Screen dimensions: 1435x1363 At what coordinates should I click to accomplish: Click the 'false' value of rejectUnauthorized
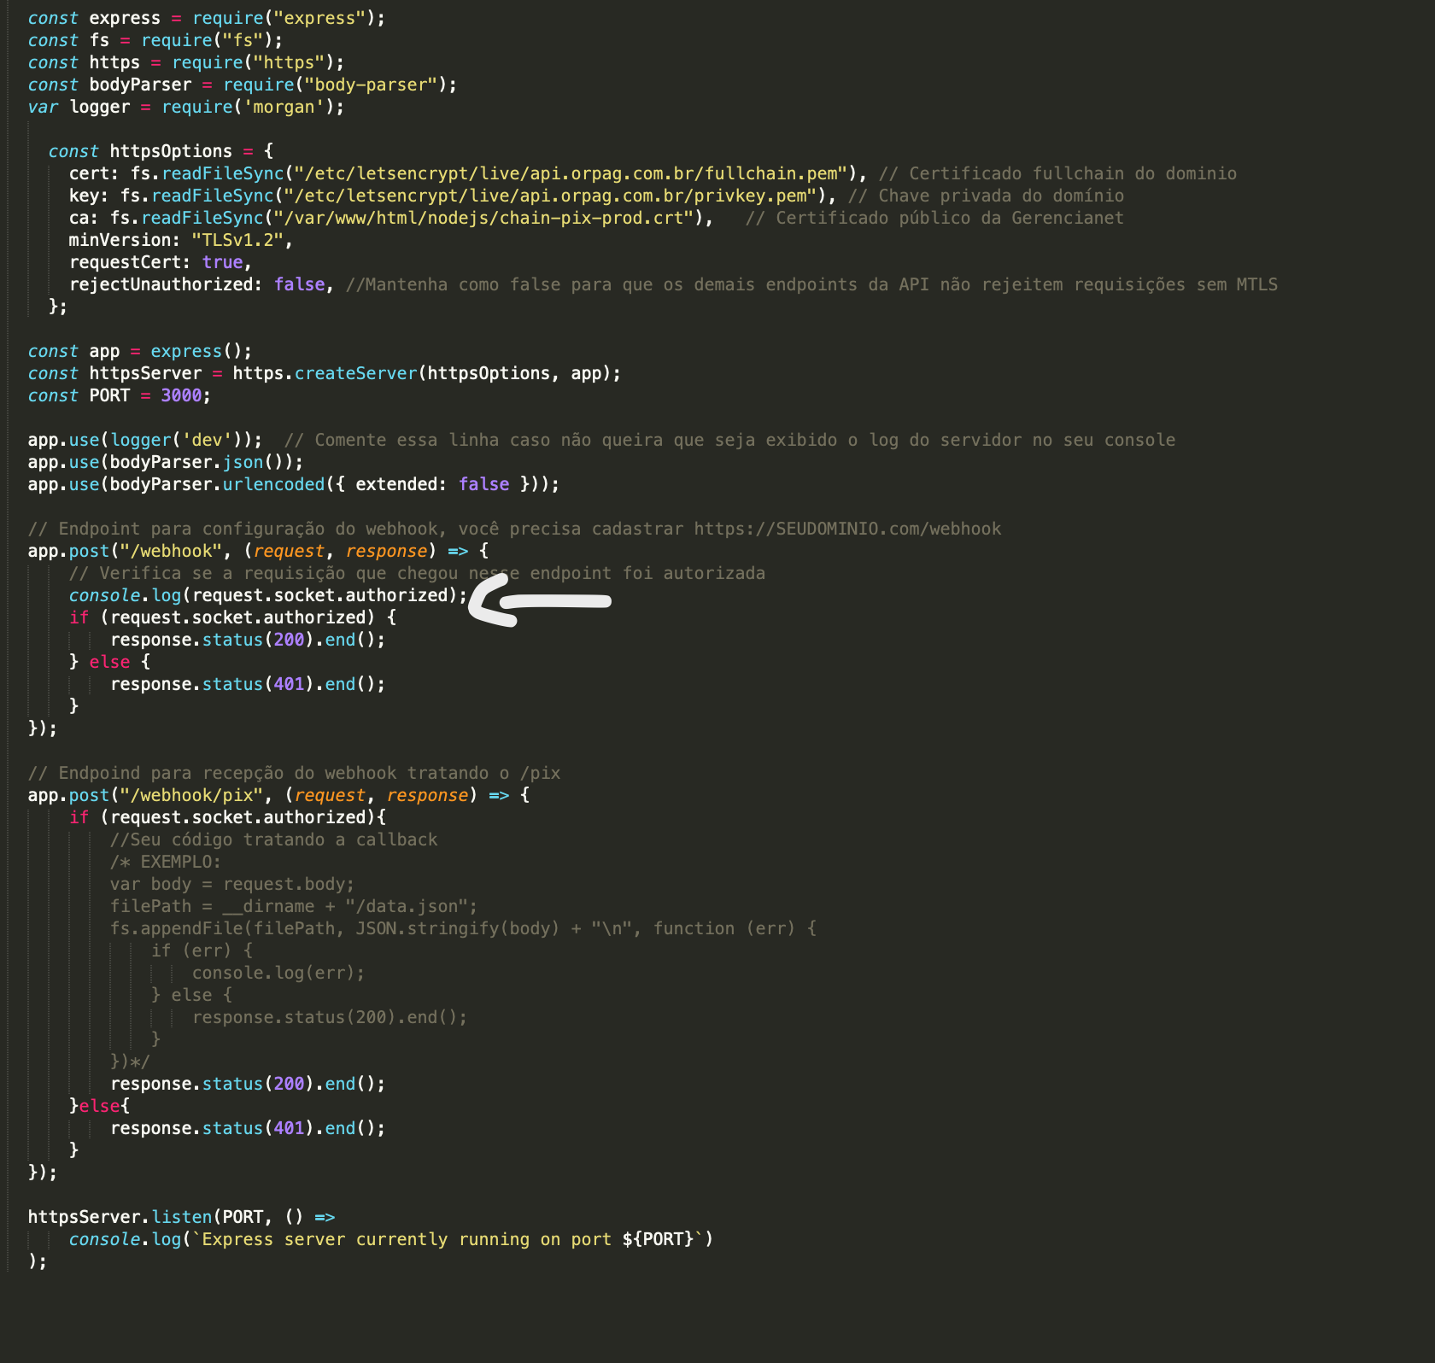tap(299, 284)
